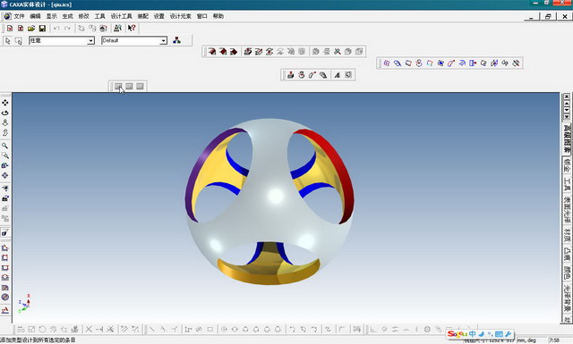The width and height of the screenshot is (573, 344).
Task: Click the red stamp icon in lower floating toolbar
Action: pos(290,75)
